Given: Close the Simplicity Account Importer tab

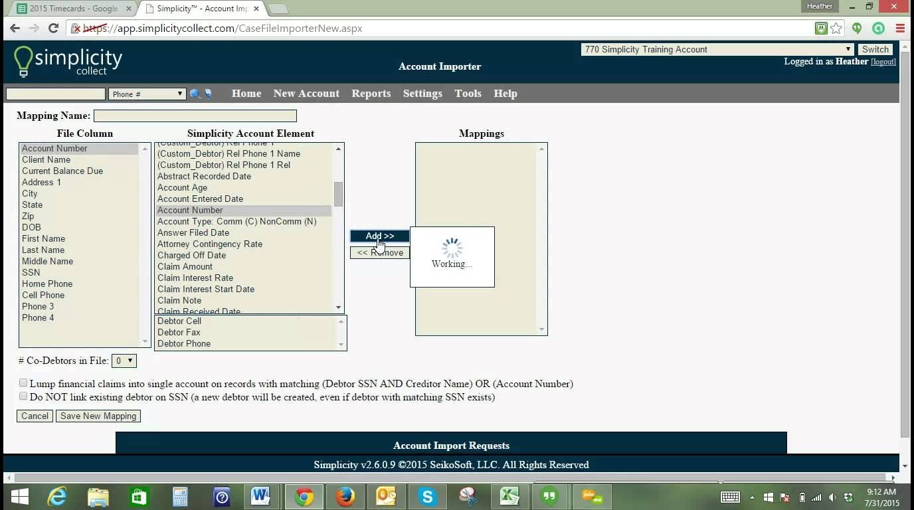Looking at the screenshot, I should click(256, 9).
